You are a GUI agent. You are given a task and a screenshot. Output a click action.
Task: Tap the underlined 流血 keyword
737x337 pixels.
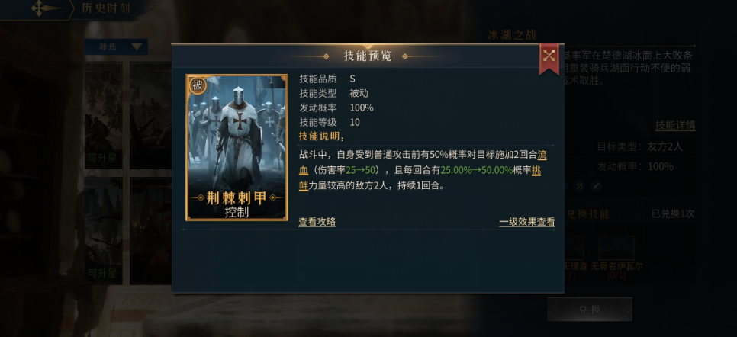[423, 162]
